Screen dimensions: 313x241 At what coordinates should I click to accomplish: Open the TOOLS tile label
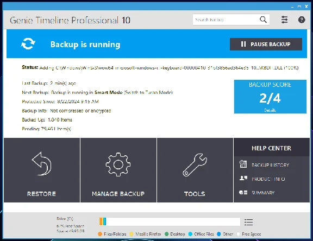(x=195, y=194)
